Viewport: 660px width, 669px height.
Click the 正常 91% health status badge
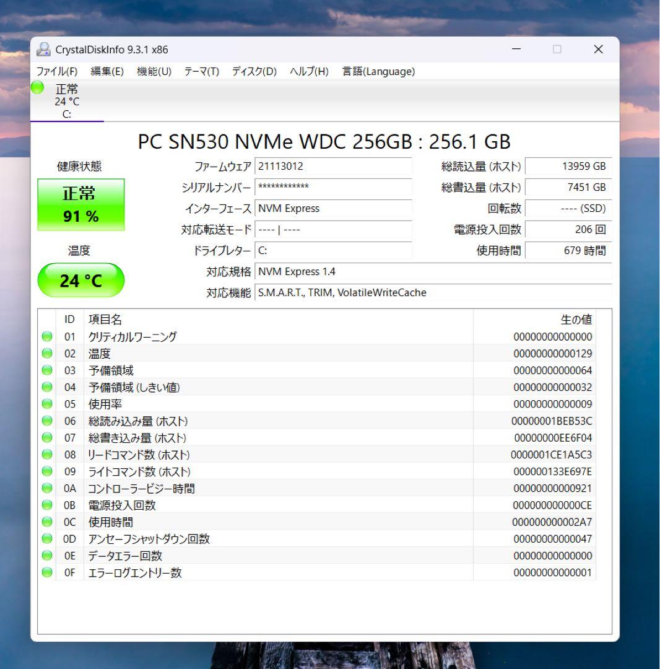(x=81, y=204)
